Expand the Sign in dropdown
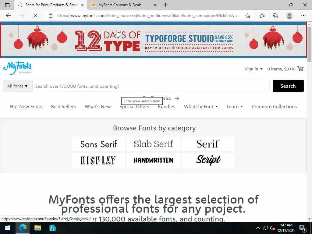 254,69
